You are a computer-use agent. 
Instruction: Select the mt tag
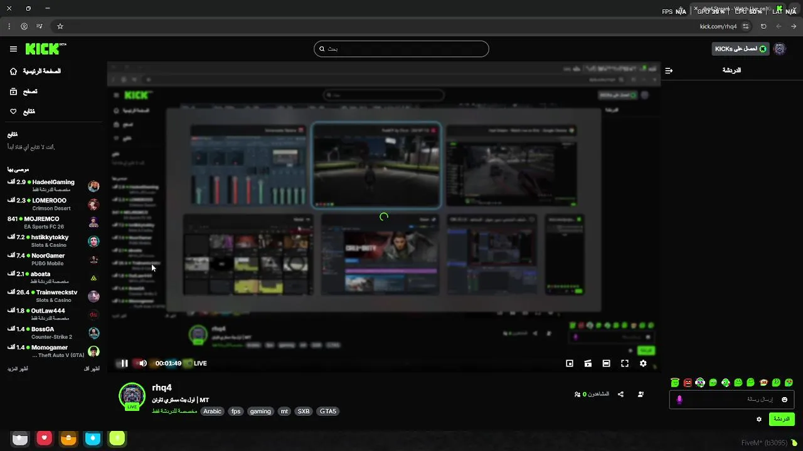point(284,412)
